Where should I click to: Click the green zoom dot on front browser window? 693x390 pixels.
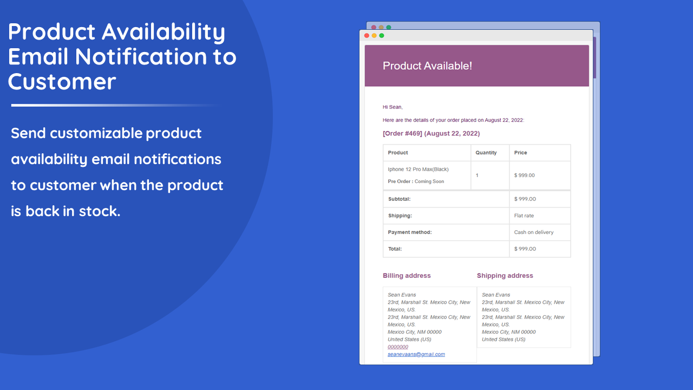tap(382, 35)
